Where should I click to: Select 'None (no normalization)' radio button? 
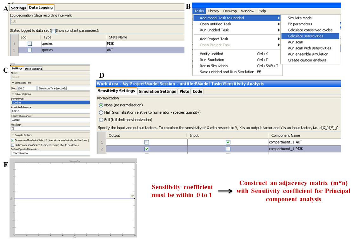click(101, 105)
